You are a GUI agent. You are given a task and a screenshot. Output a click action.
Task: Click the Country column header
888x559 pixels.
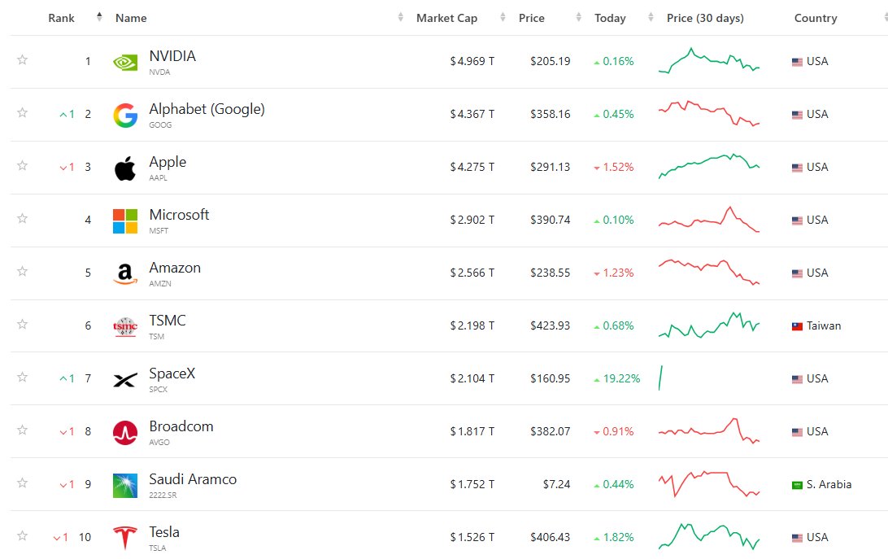click(x=816, y=18)
